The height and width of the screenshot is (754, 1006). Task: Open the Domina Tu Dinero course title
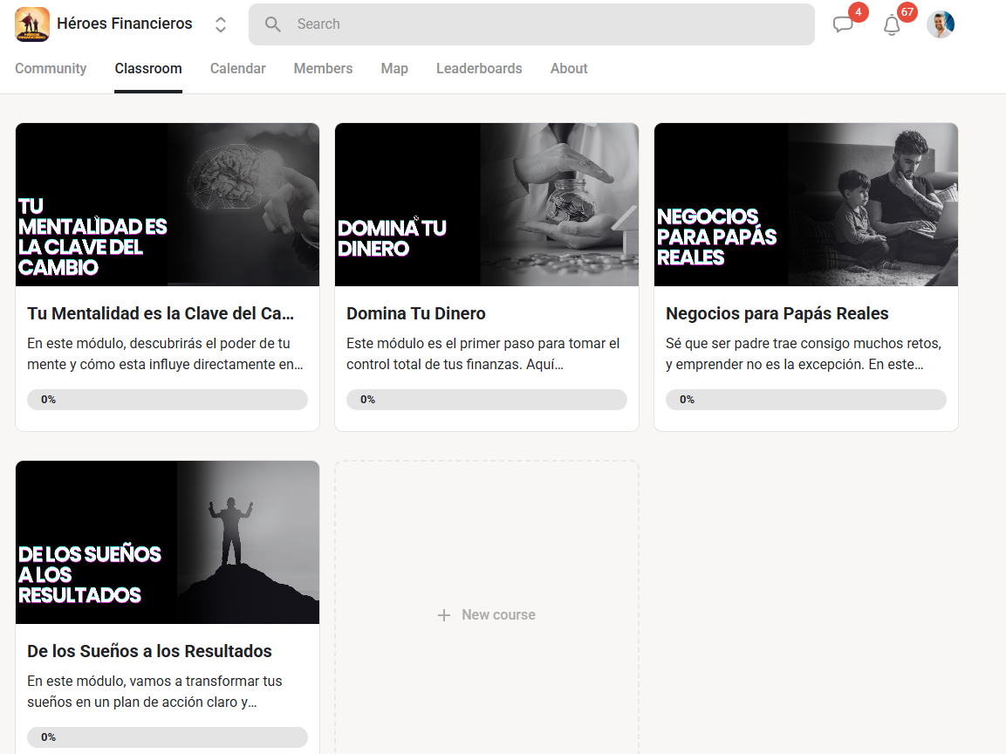point(416,313)
